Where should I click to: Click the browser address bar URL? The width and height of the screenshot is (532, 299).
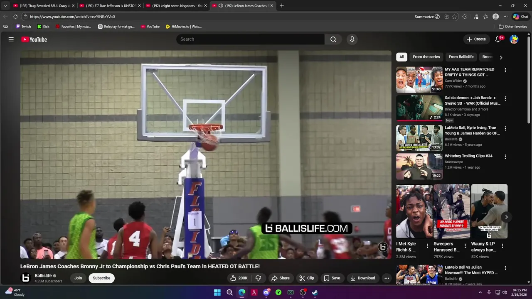[72, 17]
